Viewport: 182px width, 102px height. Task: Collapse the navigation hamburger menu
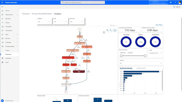2,7
